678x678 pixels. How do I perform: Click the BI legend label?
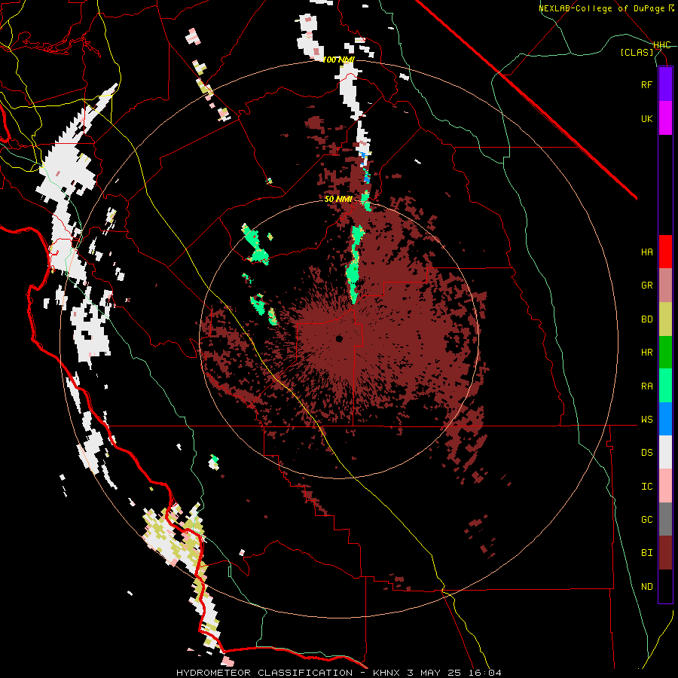click(x=646, y=553)
